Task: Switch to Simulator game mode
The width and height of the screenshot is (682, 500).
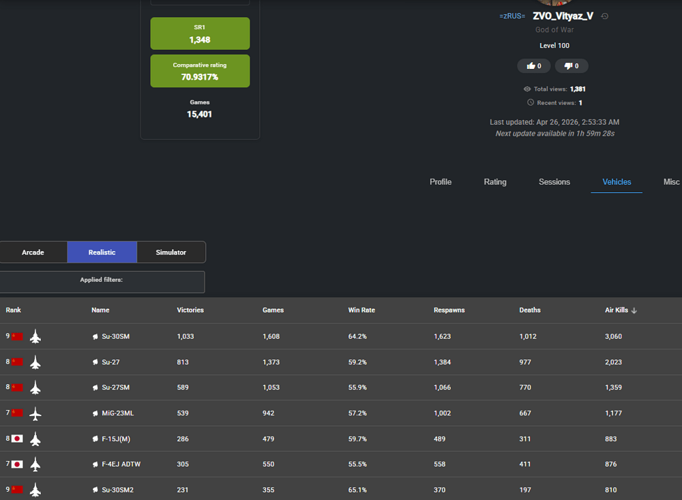Action: [170, 252]
